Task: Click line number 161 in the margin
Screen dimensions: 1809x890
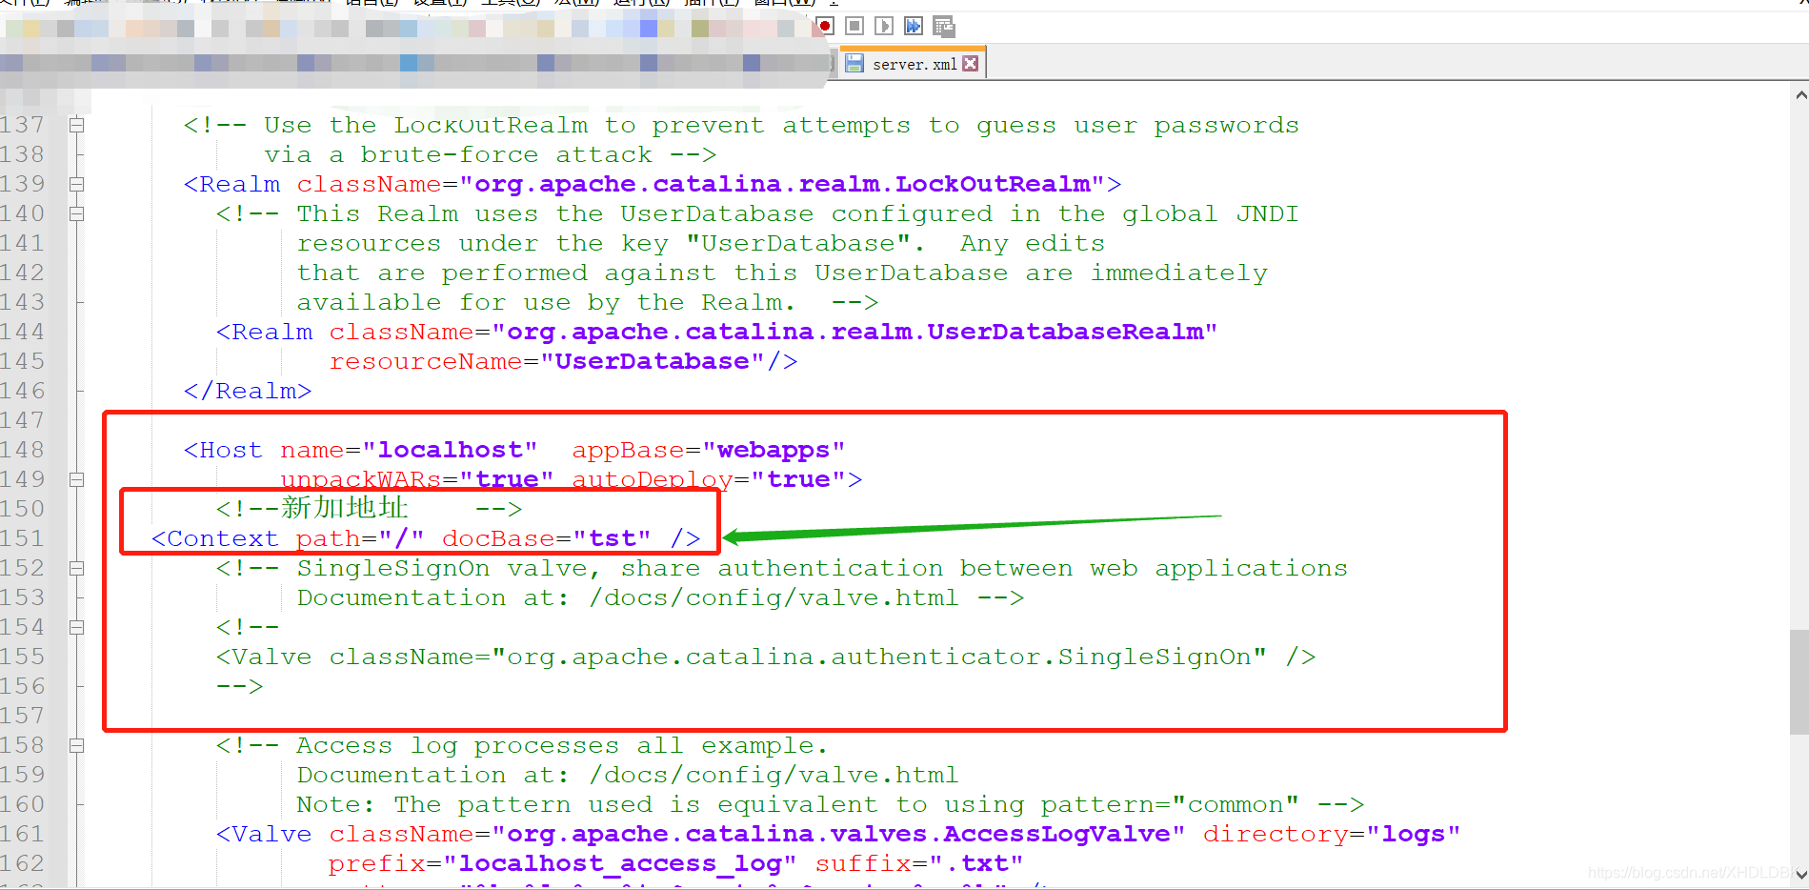Action: pyautogui.click(x=23, y=834)
